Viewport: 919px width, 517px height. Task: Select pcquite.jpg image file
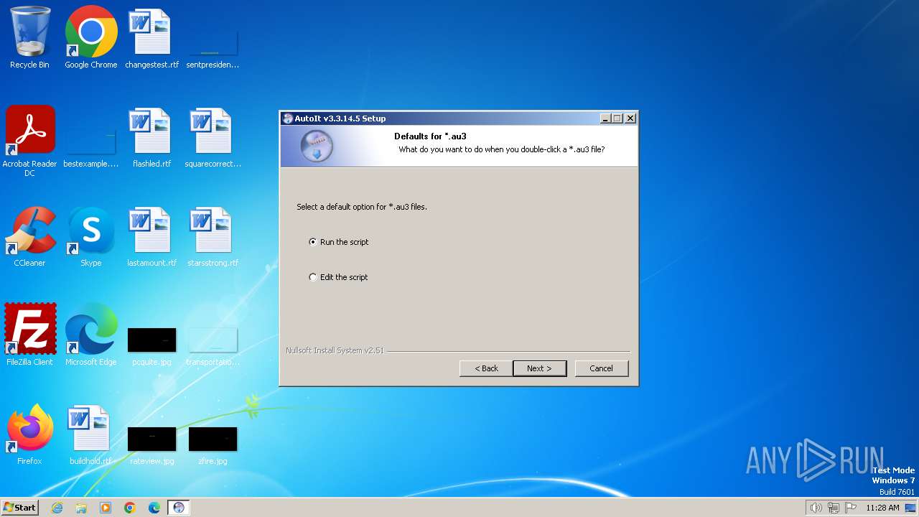(151, 345)
